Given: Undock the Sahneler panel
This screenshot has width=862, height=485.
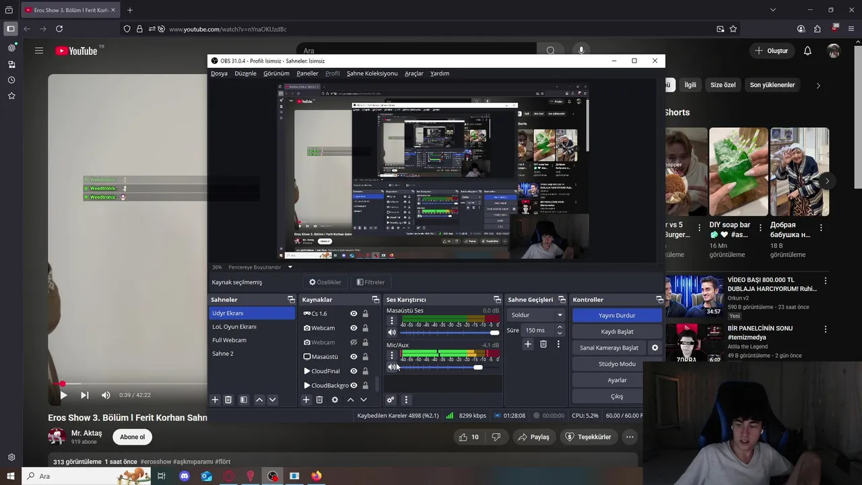Looking at the screenshot, I should [x=291, y=299].
